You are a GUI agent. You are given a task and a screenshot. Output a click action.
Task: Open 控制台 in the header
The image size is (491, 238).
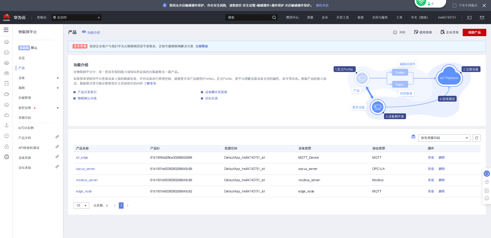(42, 18)
